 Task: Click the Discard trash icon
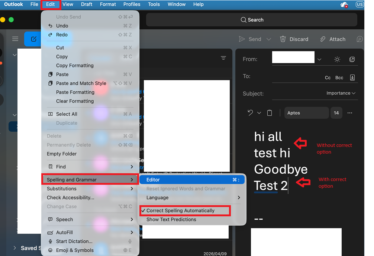click(283, 39)
